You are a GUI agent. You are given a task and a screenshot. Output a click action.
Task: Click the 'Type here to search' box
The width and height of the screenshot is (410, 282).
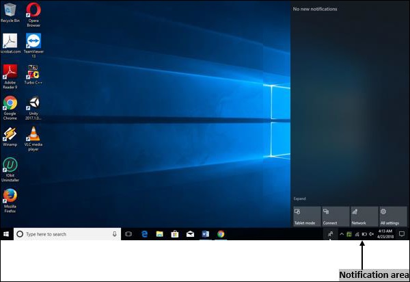pyautogui.click(x=65, y=234)
